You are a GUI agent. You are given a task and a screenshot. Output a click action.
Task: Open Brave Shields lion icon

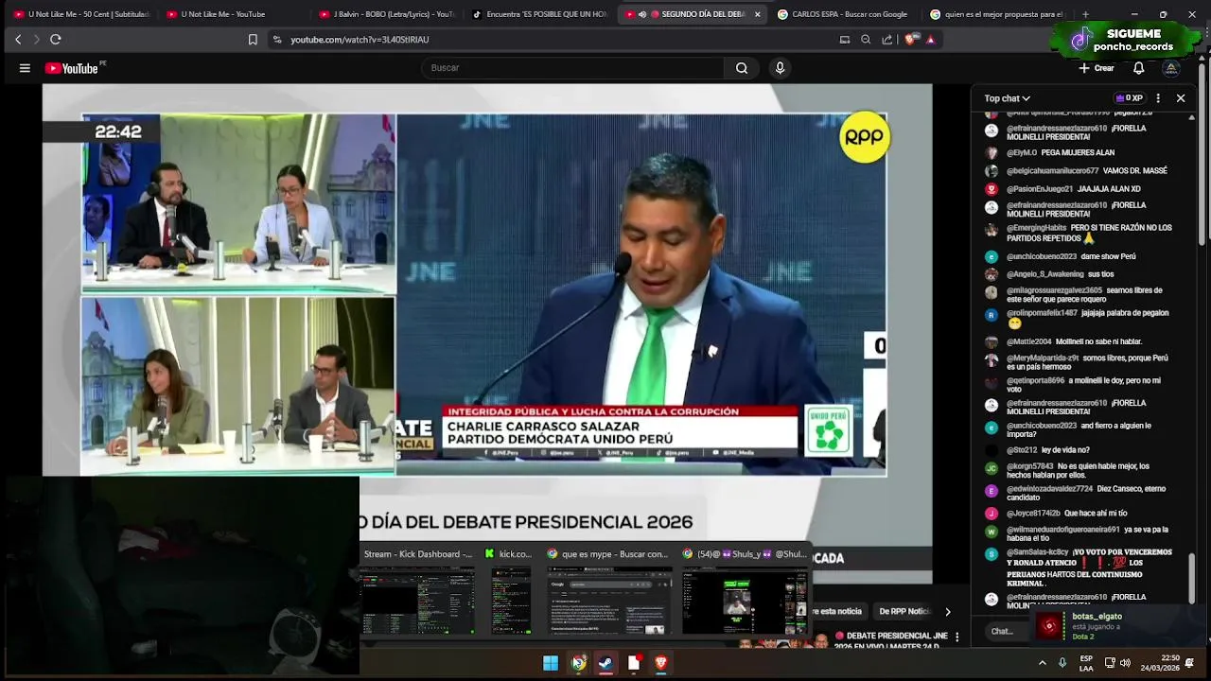tap(911, 40)
